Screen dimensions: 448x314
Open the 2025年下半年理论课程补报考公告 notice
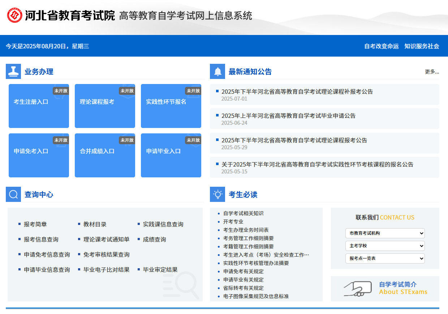(x=297, y=92)
